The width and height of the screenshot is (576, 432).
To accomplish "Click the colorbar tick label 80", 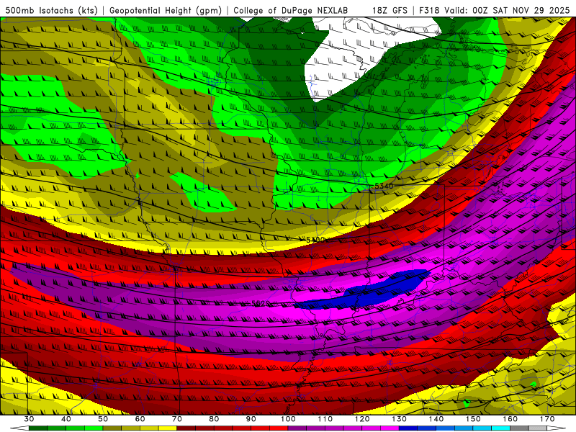I will coord(214,419).
